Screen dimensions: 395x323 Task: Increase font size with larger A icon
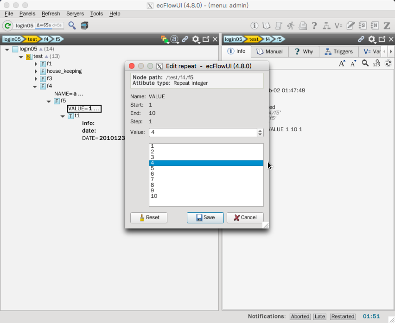(x=342, y=63)
